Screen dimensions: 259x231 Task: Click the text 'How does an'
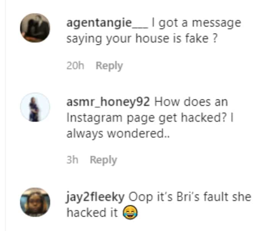click(x=191, y=102)
